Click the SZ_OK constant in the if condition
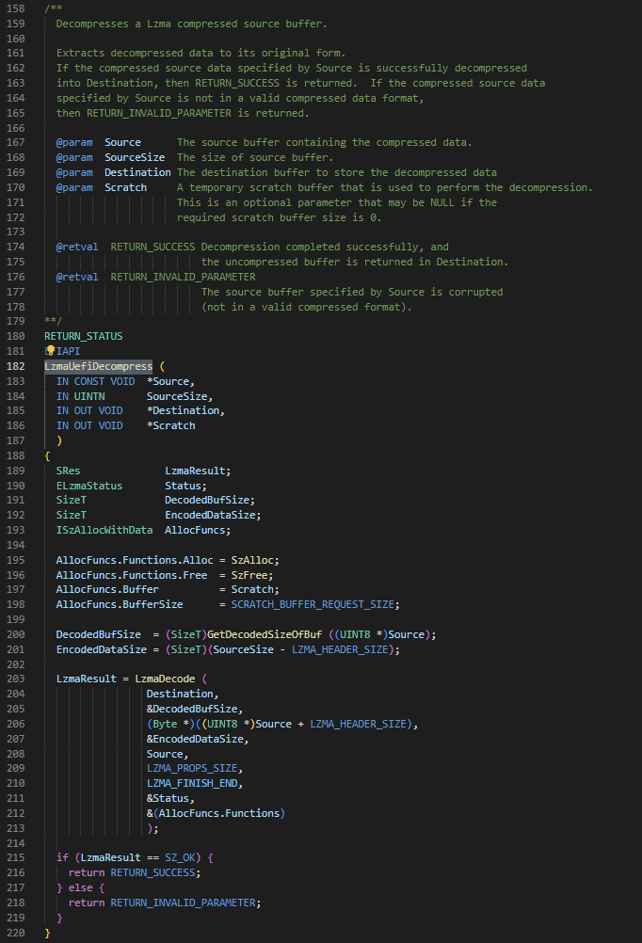642x943 pixels. coord(180,857)
